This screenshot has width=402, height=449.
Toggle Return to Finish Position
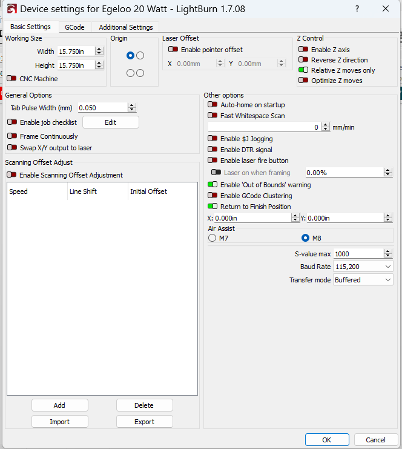tap(213, 206)
